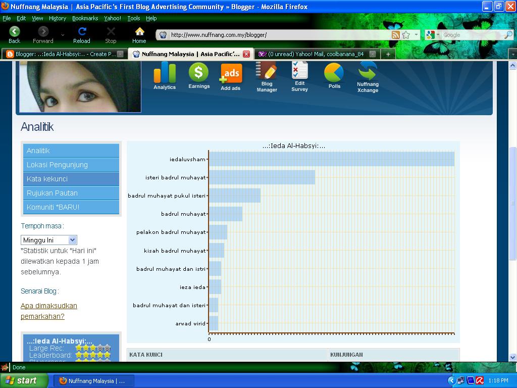Click the Google search box
Viewport: 517px width, 388px height.
473,35
